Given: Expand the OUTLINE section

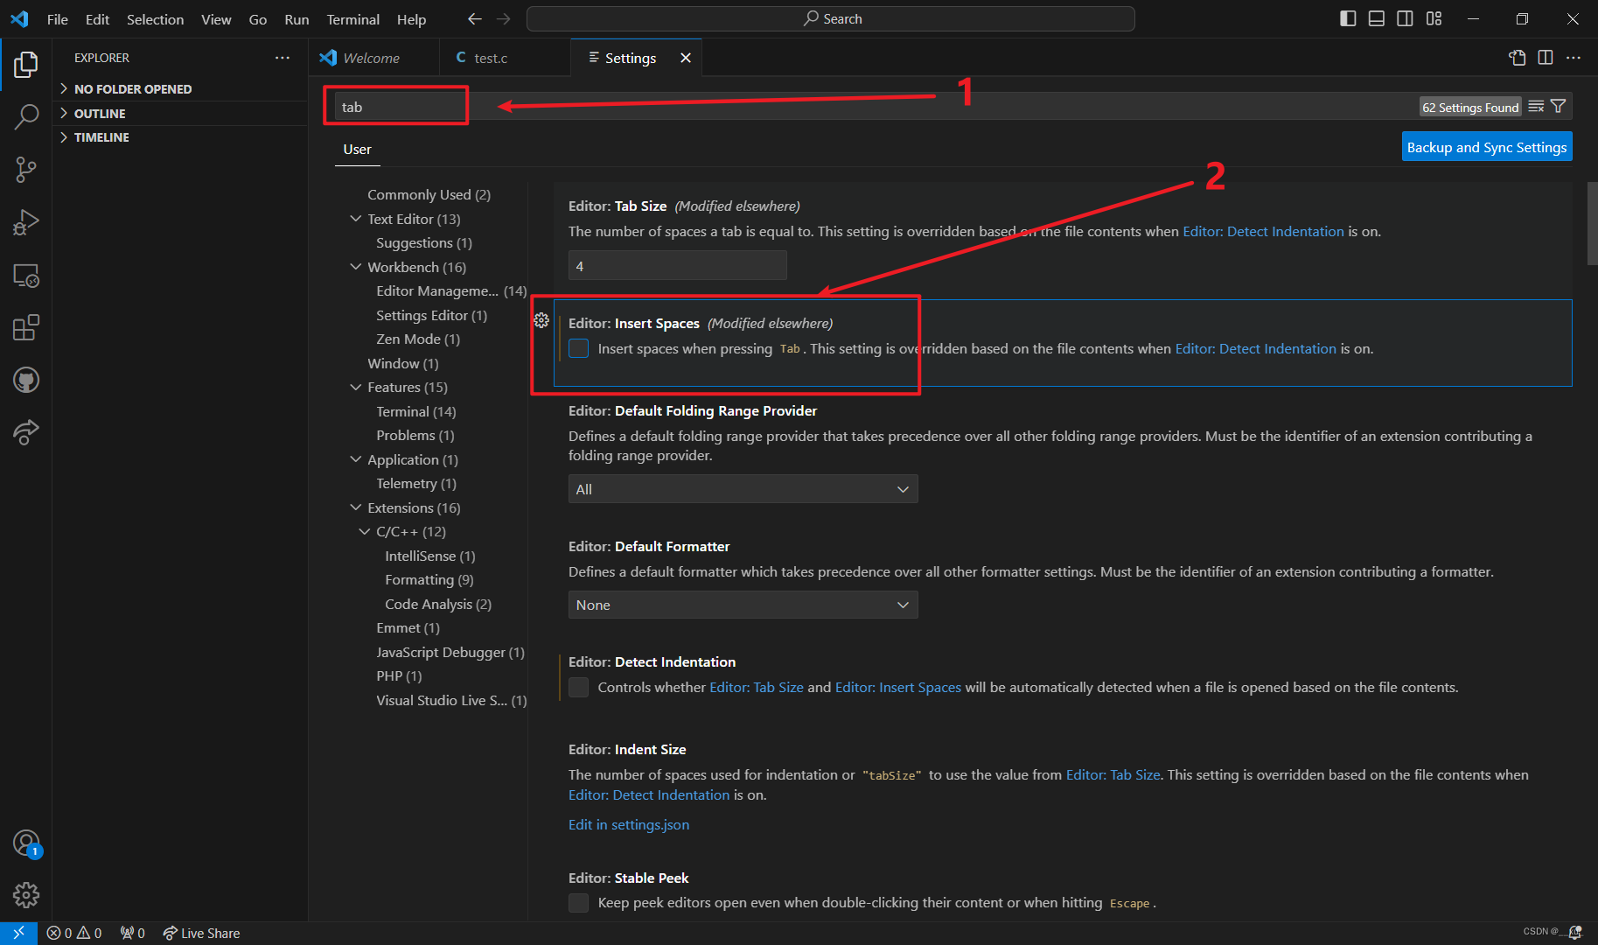Looking at the screenshot, I should click(x=179, y=113).
